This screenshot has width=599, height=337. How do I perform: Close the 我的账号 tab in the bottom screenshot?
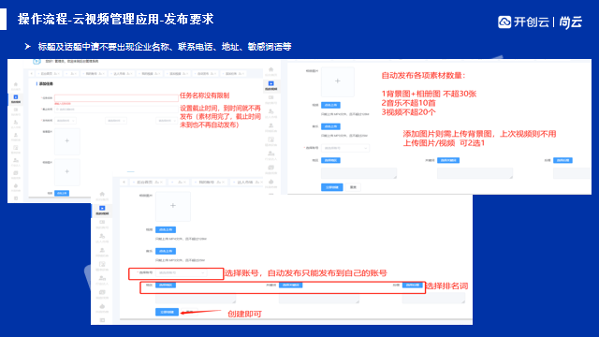(223, 183)
